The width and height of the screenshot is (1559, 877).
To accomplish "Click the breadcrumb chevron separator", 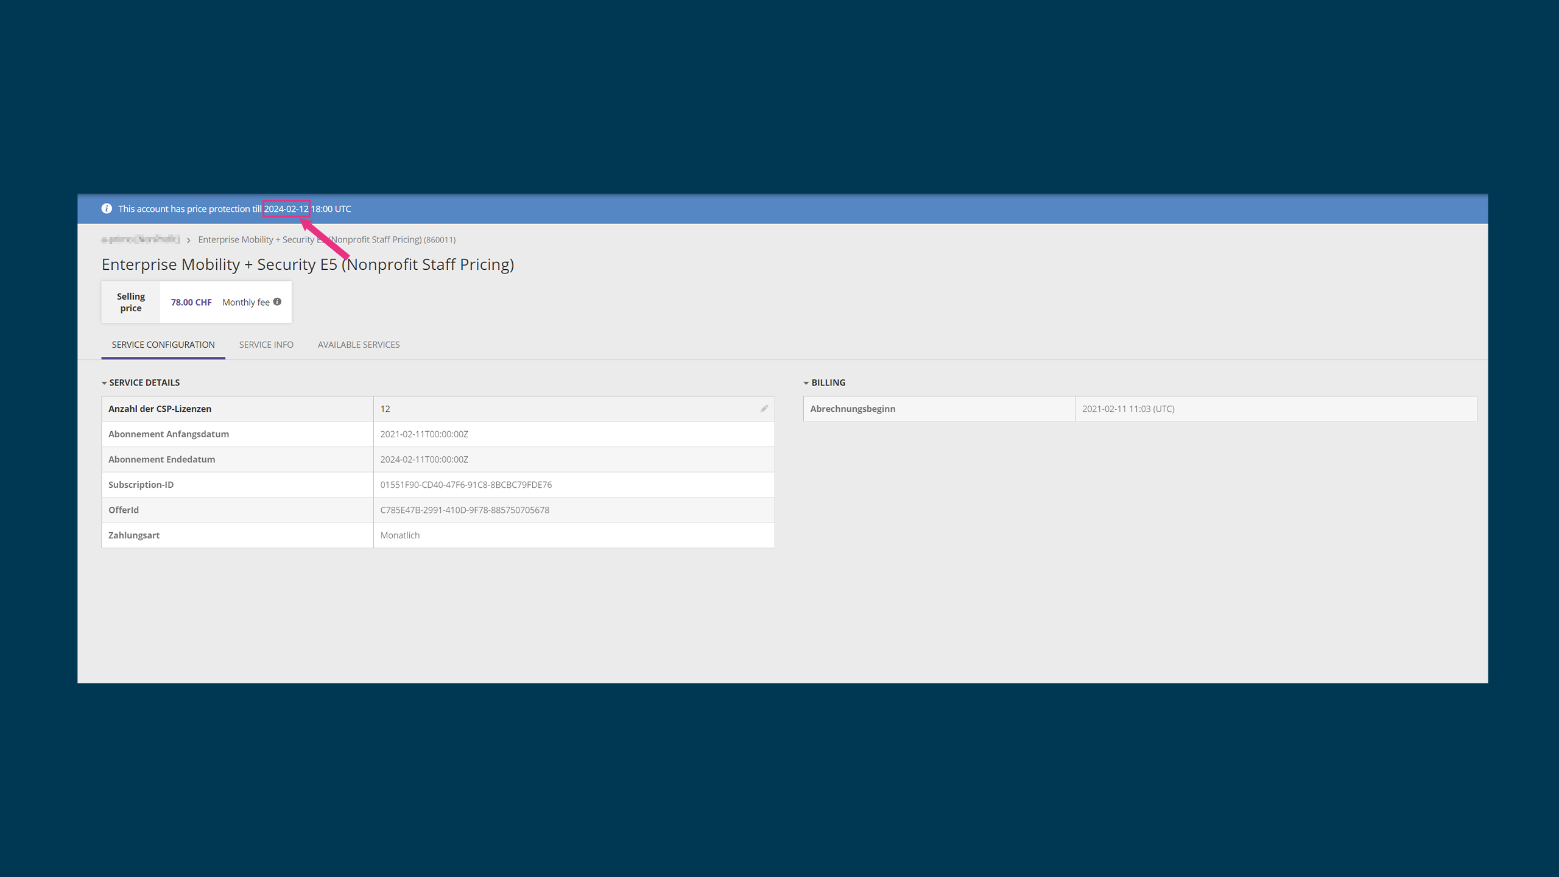I will (x=189, y=240).
